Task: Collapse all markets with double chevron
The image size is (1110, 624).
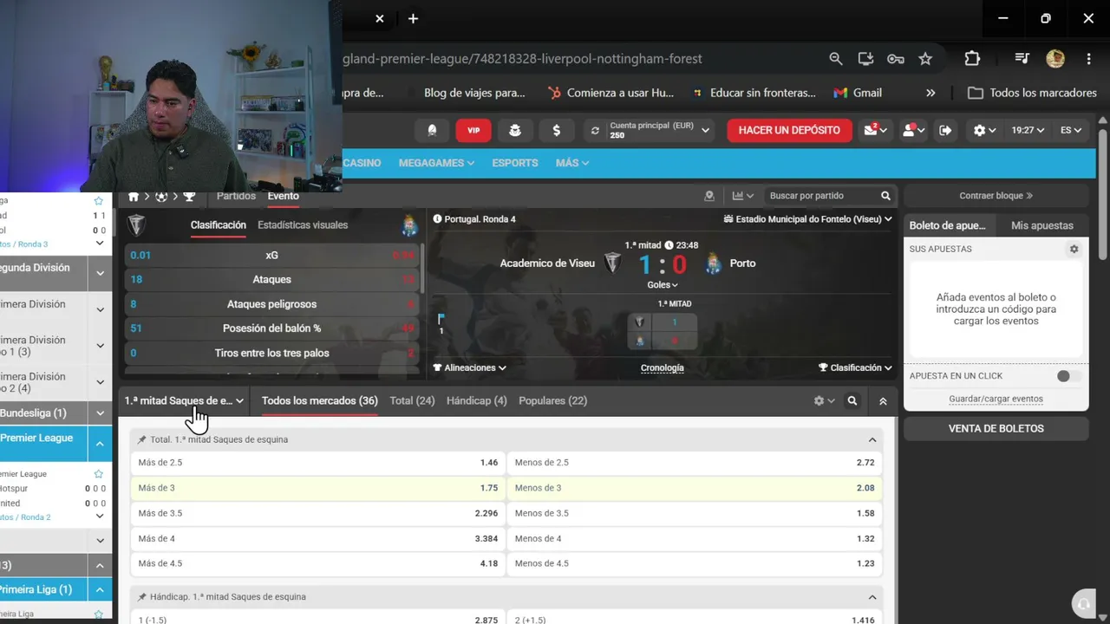Action: [x=883, y=401]
